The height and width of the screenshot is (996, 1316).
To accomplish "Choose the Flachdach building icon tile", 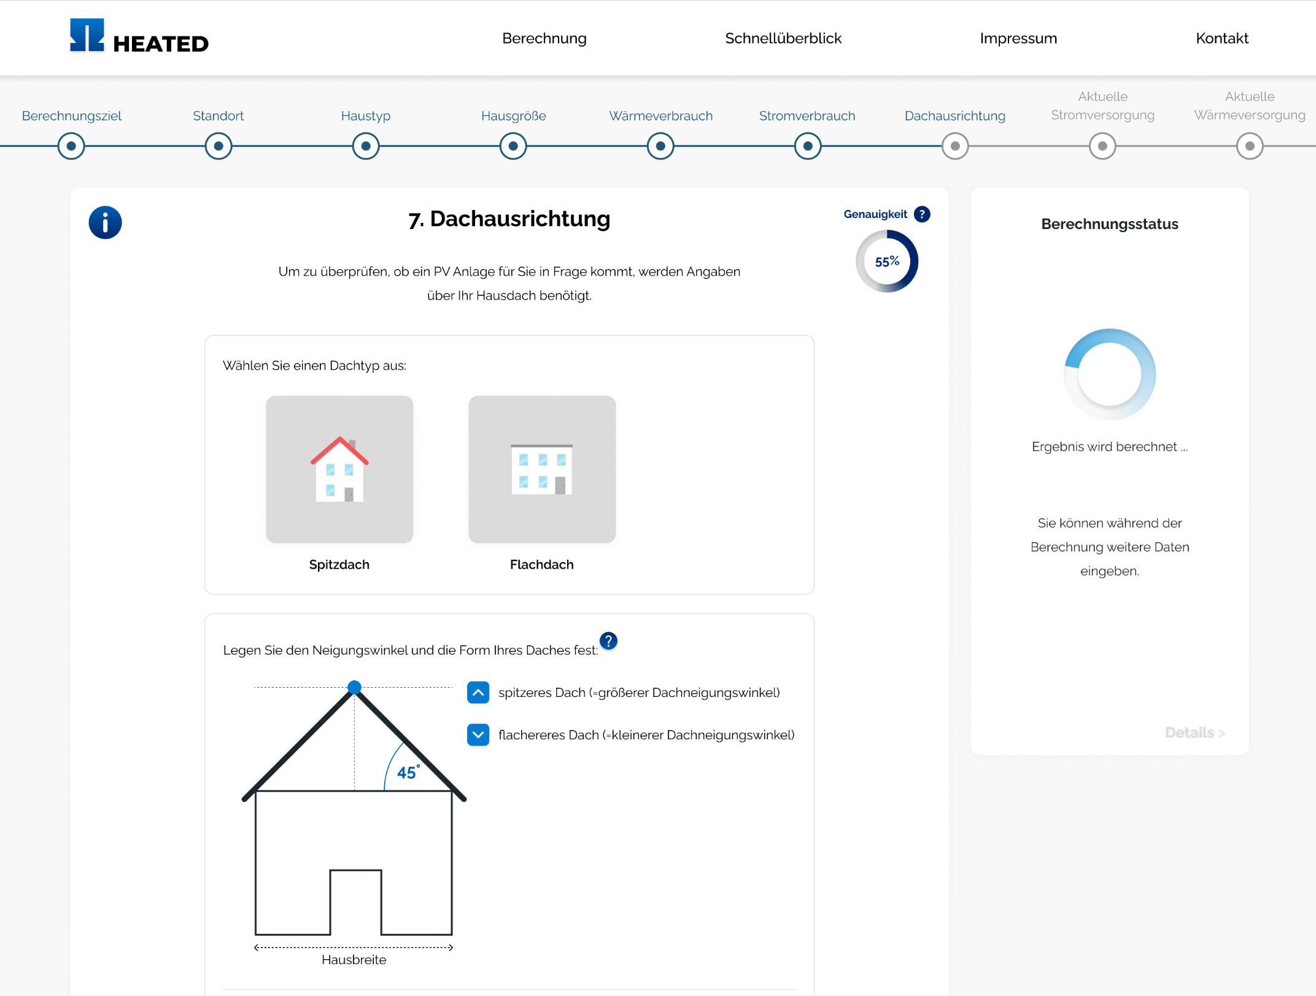I will pos(541,469).
